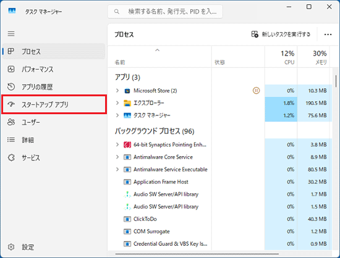Switch to the プロセス page

[54, 51]
